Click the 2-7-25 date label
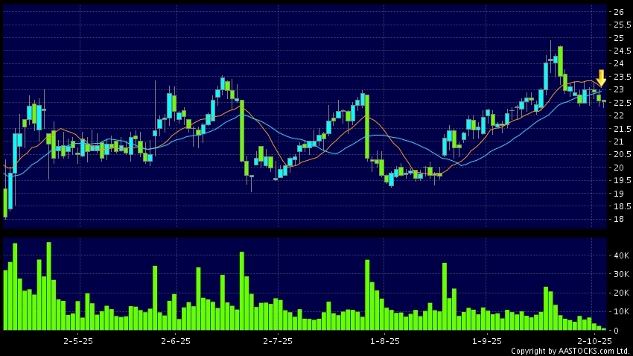 tap(276, 340)
